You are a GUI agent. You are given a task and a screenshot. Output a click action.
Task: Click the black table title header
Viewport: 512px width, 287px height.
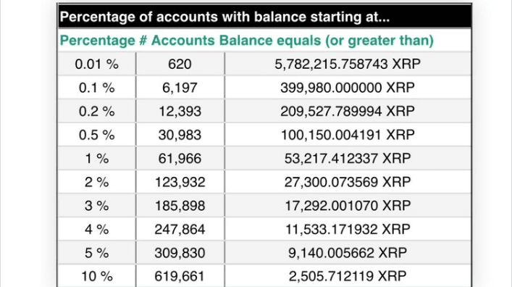pos(264,17)
